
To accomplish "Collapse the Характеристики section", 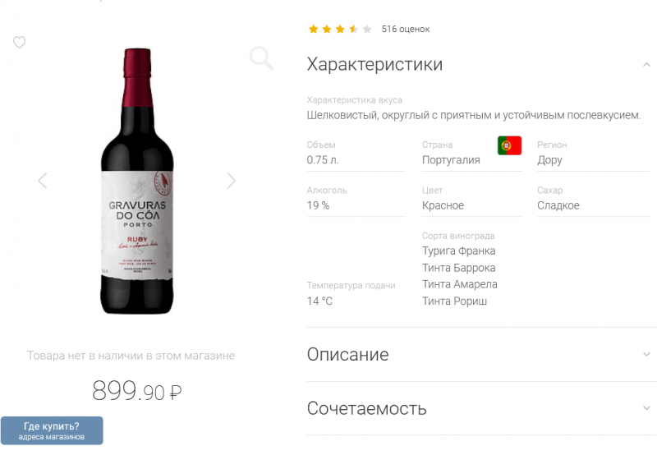I will pyautogui.click(x=646, y=65).
